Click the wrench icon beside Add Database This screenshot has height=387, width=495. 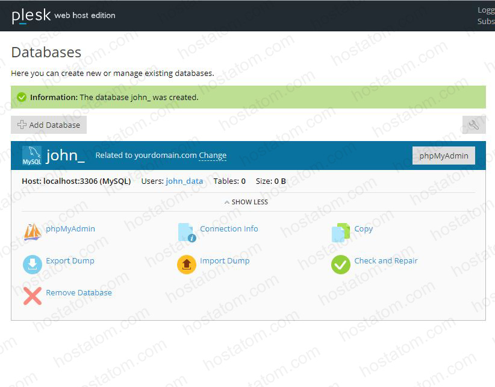475,124
